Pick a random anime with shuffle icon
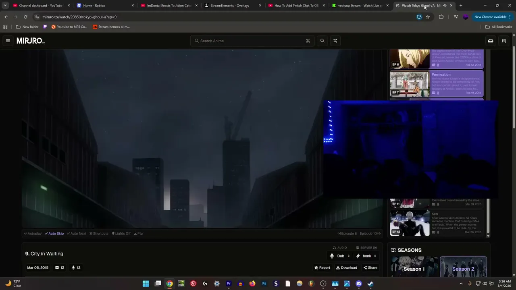Screen dimensions: 516x290 [x=335, y=41]
